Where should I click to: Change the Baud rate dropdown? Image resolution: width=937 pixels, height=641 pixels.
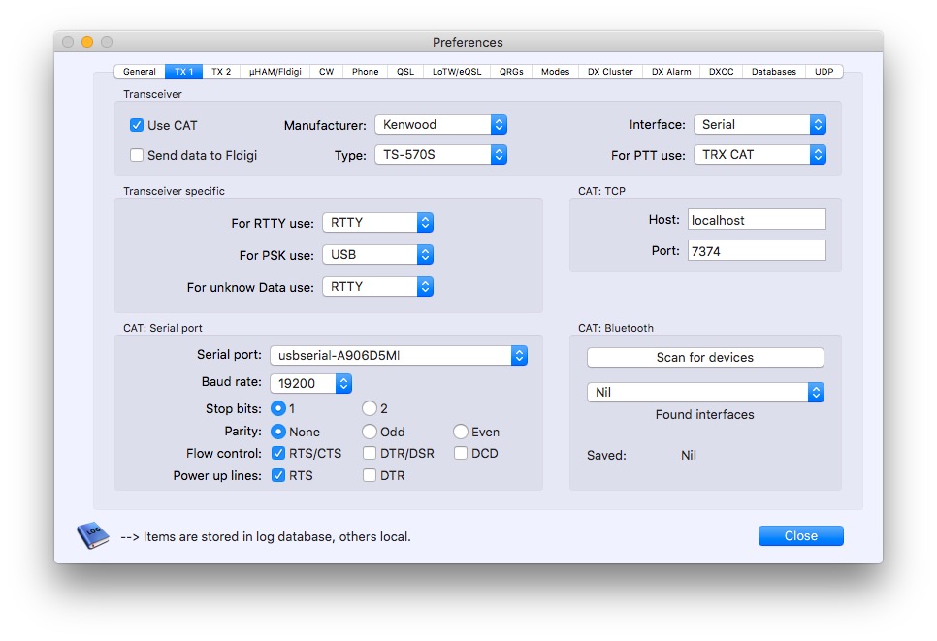pyautogui.click(x=310, y=384)
